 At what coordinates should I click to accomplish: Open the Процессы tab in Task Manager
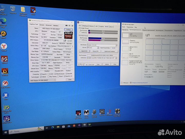(125, 30)
